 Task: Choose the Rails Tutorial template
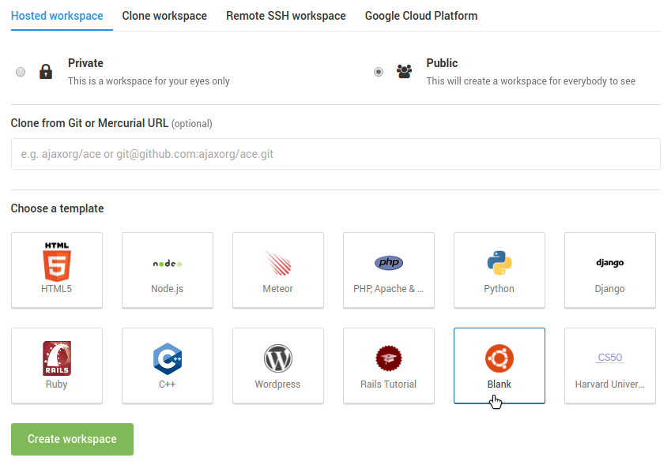[x=389, y=366]
